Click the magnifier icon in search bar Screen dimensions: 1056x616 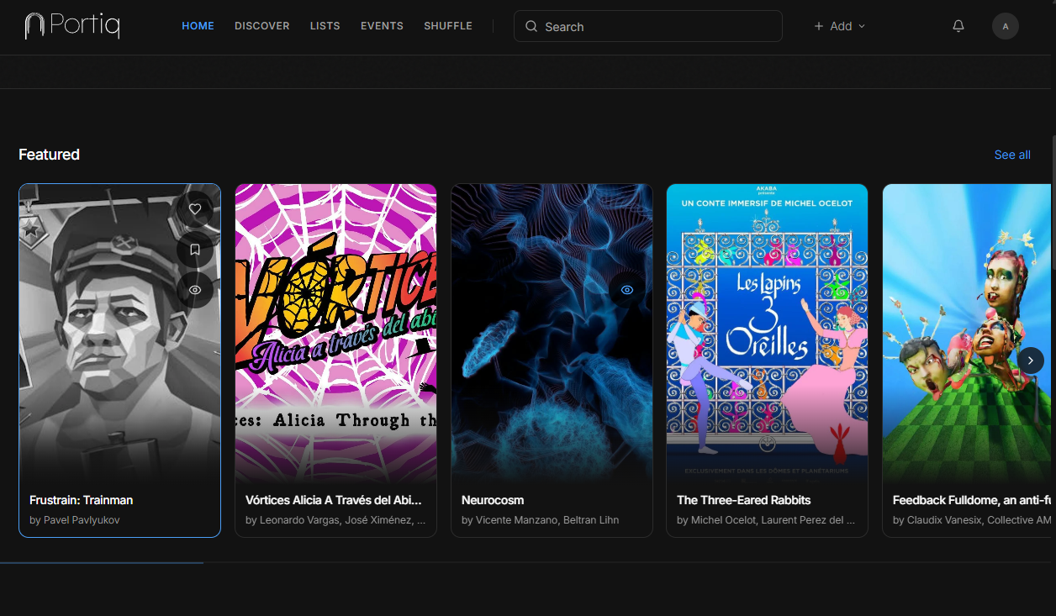pos(531,26)
